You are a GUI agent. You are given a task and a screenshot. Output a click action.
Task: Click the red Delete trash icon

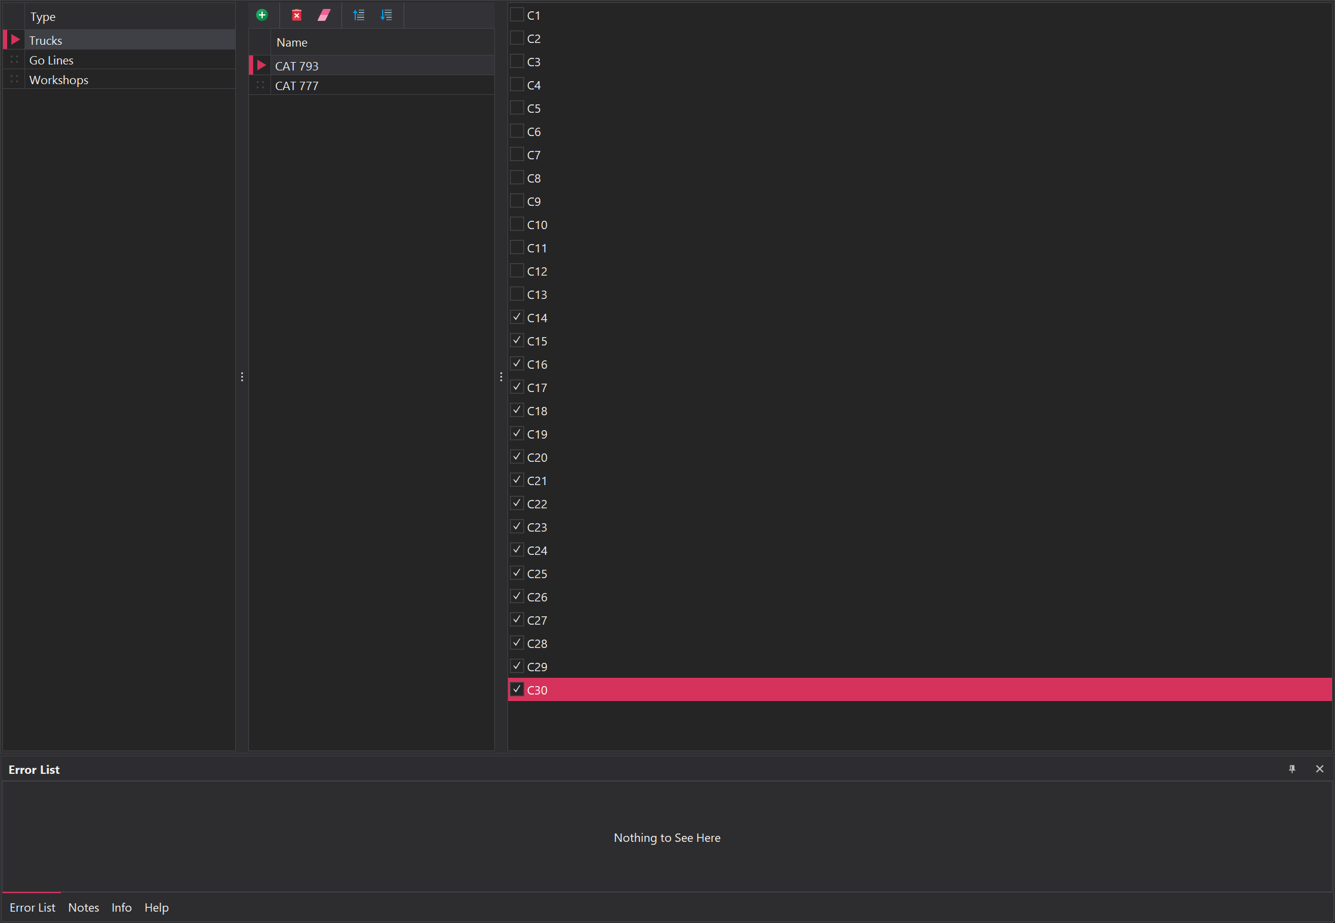(x=296, y=15)
